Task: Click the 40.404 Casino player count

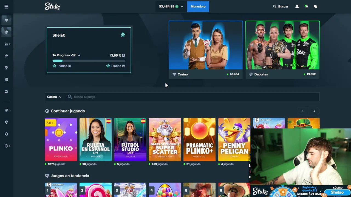Action: 234,74
